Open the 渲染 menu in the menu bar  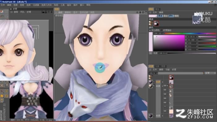point(69,5)
